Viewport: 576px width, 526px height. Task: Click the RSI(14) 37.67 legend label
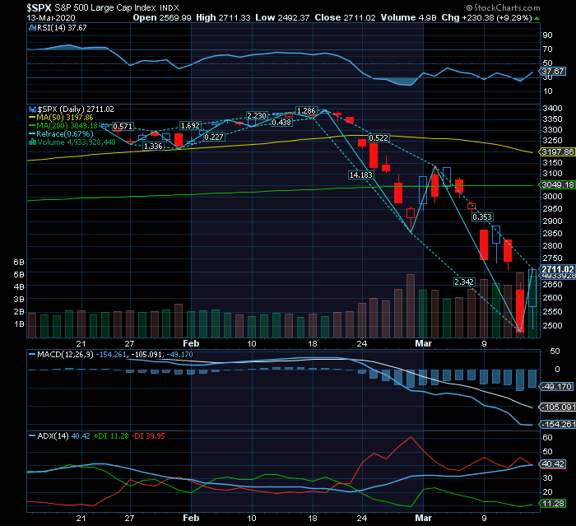tap(62, 28)
